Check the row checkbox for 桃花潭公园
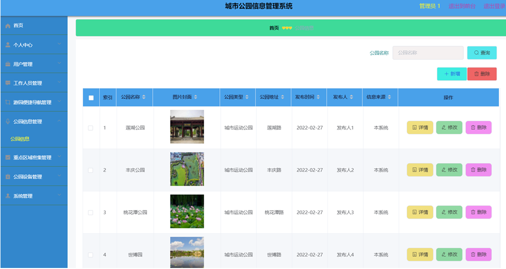506x269 pixels. click(x=91, y=213)
